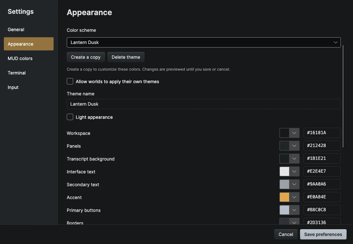Screen dimensions: 353x244
Task: Click the Transcript background color swatch
Action: [x=284, y=159]
